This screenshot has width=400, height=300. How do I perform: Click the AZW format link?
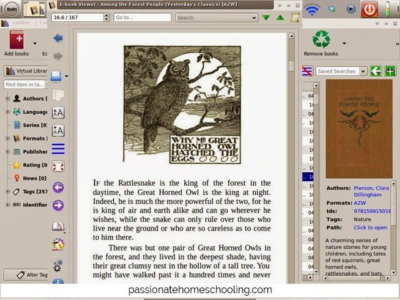(x=360, y=203)
